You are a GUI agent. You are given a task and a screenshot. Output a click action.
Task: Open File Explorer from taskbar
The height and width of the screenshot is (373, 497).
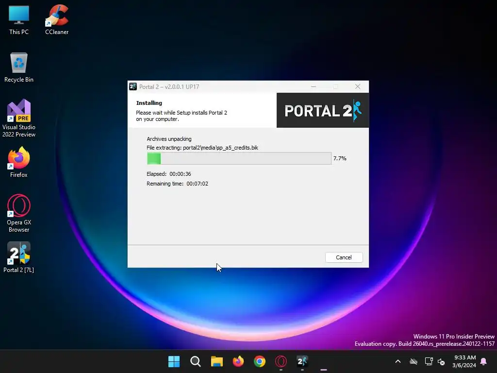point(217,361)
